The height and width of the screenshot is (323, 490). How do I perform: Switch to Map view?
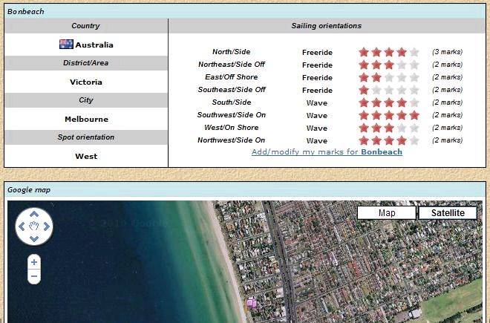387,213
